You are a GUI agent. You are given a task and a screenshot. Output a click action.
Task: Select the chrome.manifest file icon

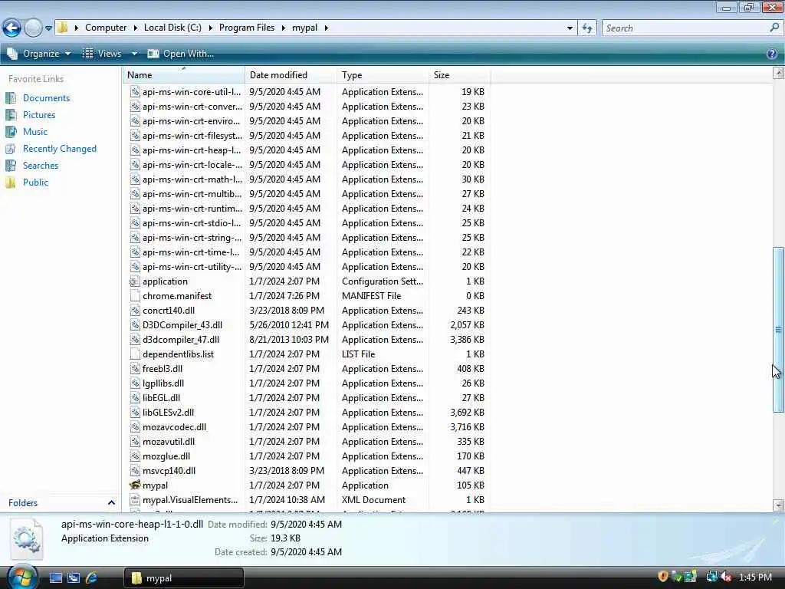pos(135,296)
